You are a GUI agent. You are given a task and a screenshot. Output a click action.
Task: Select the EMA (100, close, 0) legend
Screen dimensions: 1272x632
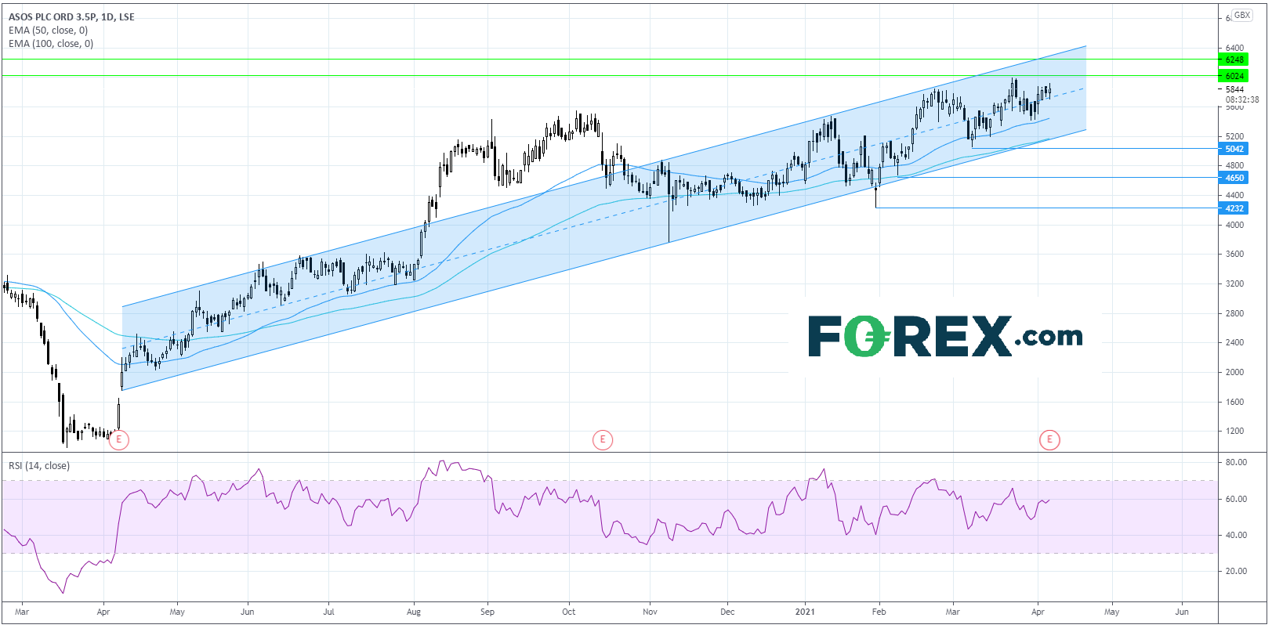[51, 44]
